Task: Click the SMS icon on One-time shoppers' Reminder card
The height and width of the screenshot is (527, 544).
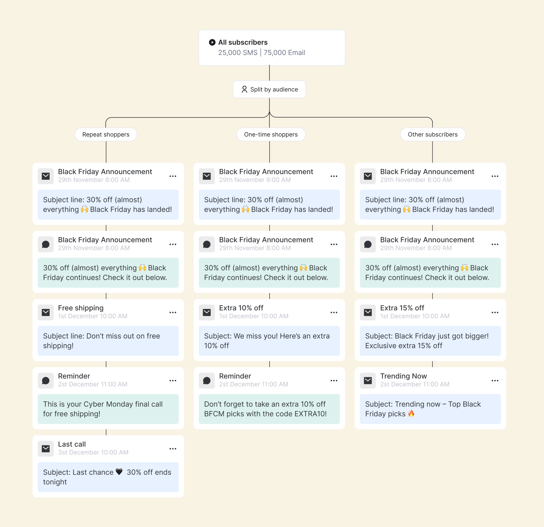Action: pyautogui.click(x=207, y=381)
